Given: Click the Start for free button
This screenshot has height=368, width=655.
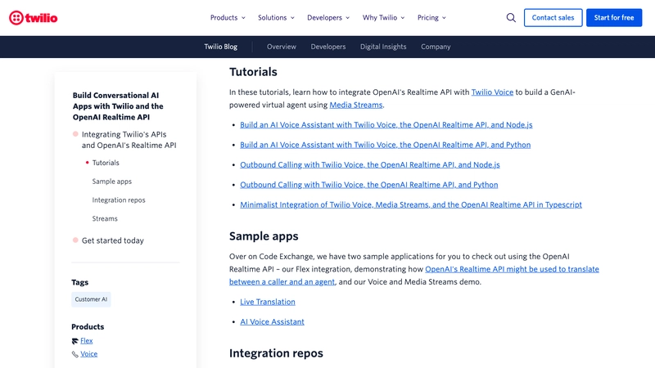Looking at the screenshot, I should click(614, 17).
